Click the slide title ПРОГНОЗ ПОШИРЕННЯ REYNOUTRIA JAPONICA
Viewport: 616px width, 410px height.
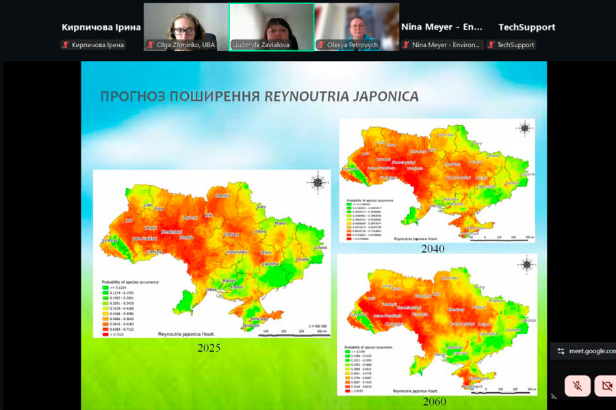coord(259,96)
